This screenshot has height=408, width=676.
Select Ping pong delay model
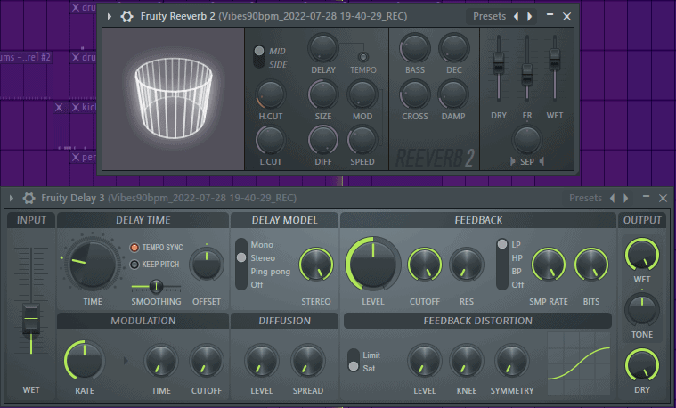tap(271, 272)
